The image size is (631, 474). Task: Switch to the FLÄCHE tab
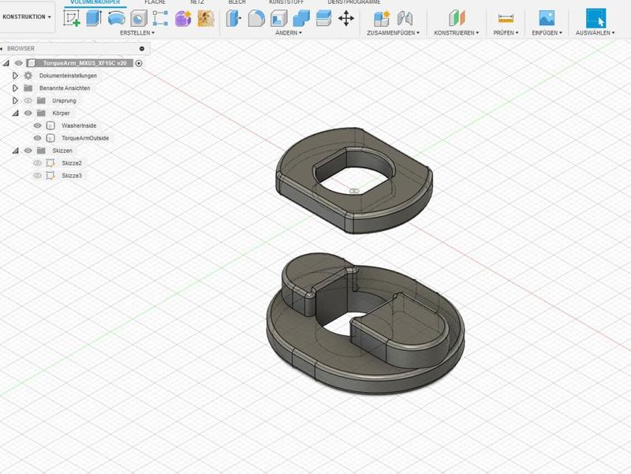click(155, 2)
